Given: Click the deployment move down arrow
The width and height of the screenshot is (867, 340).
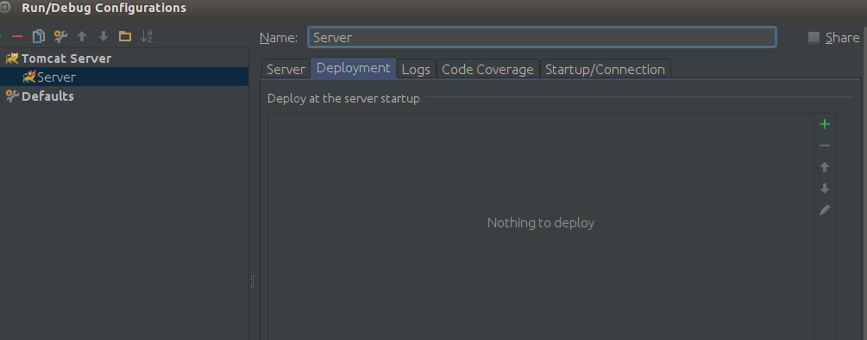Looking at the screenshot, I should click(x=825, y=189).
